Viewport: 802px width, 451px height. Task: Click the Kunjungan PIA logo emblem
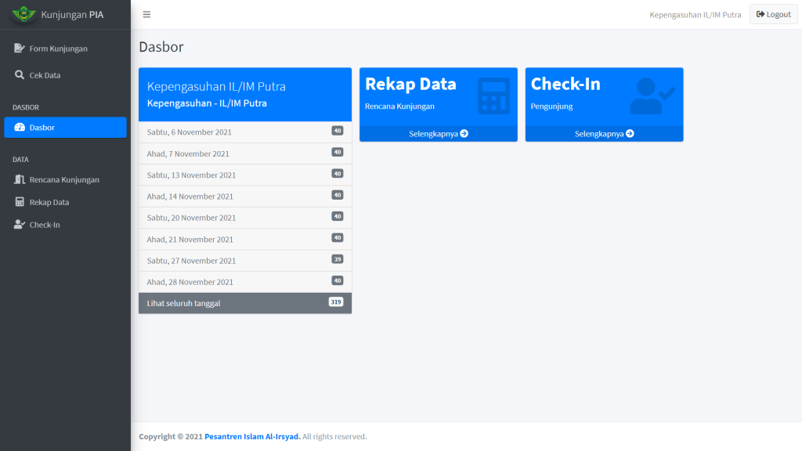(x=23, y=14)
